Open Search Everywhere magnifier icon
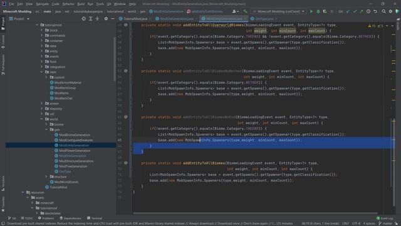The height and width of the screenshot is (226, 401). (383, 11)
